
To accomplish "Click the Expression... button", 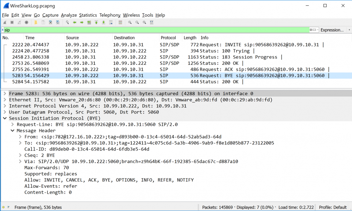I will 332,30.
